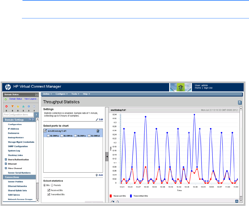Open Server Serial Numbers item

(19, 173)
